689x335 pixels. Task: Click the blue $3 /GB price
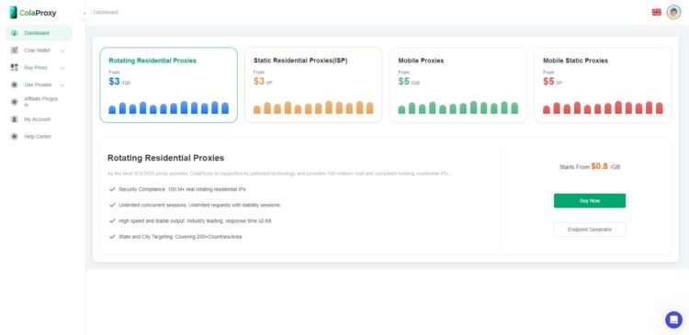pyautogui.click(x=119, y=82)
